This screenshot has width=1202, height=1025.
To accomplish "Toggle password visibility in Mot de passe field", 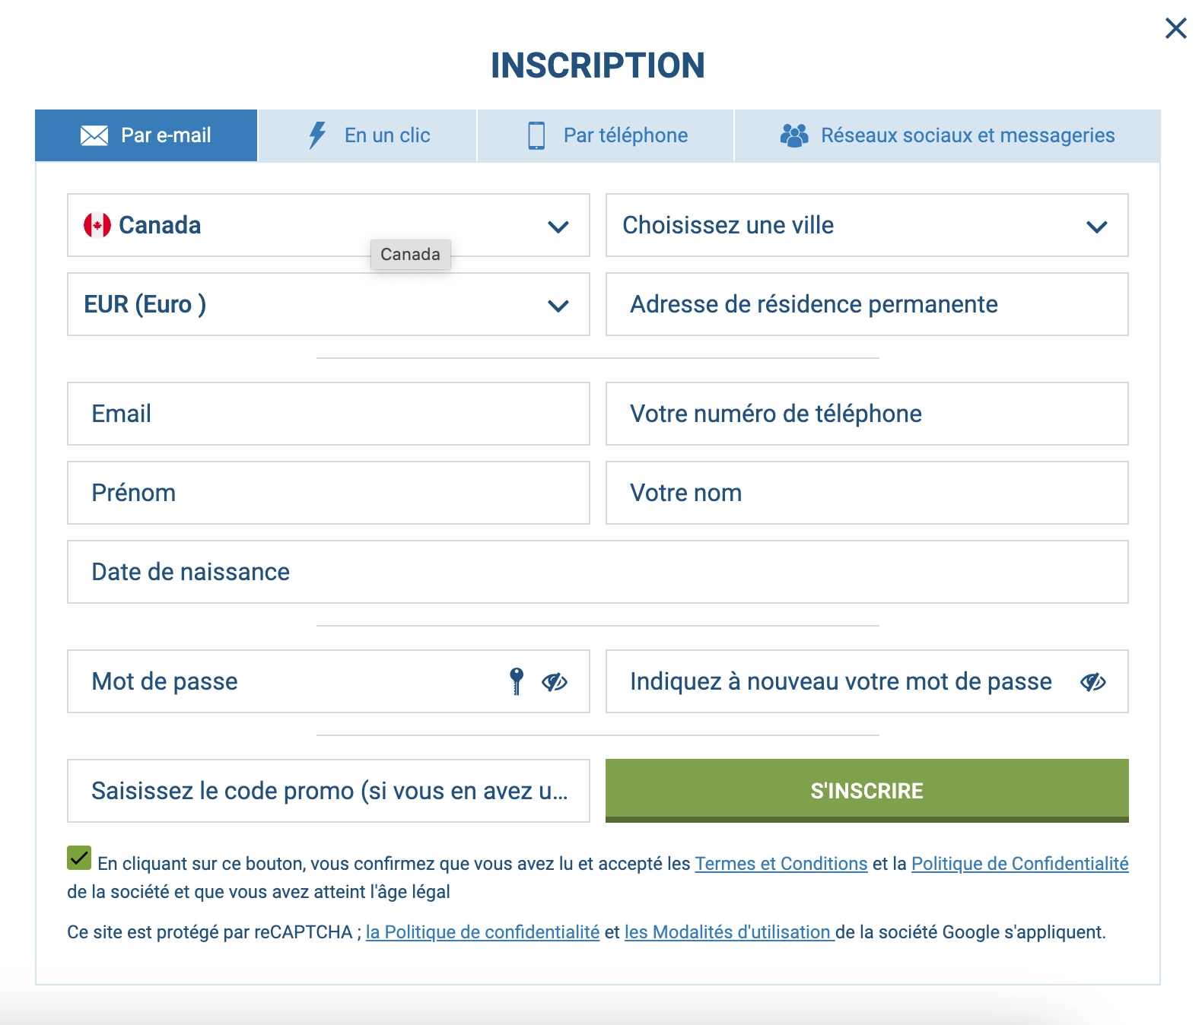I will coord(555,682).
